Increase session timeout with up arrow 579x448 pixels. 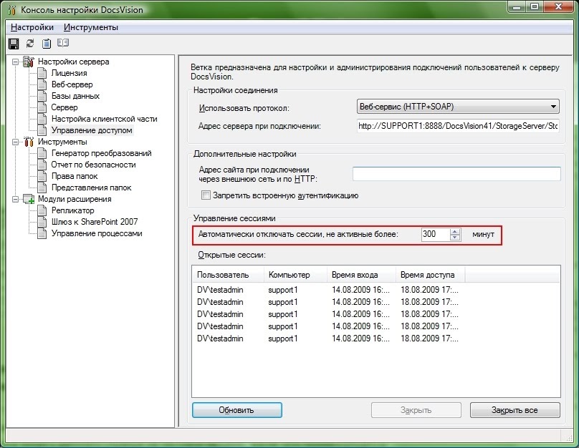click(x=455, y=232)
